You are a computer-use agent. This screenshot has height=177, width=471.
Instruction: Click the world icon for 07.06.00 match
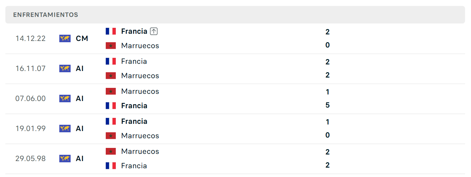point(65,99)
